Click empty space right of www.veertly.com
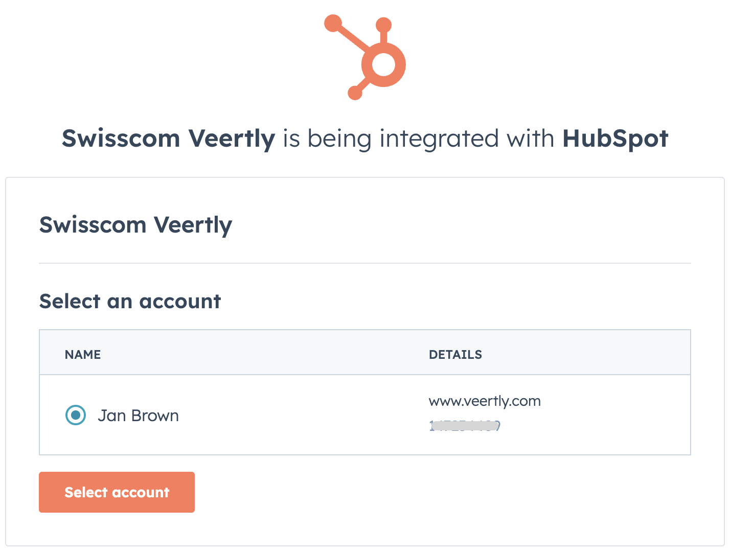Screen dimensions: 730x551 coord(613,402)
